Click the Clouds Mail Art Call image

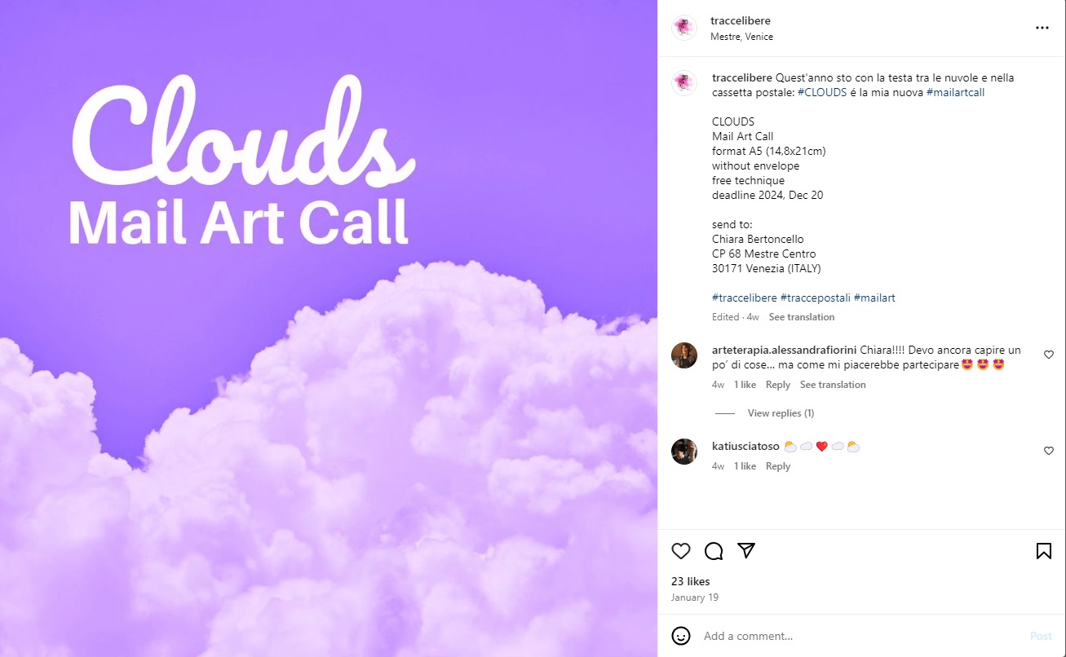pyautogui.click(x=329, y=328)
